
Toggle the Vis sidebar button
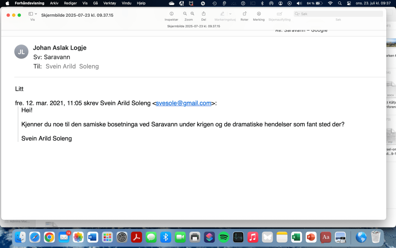click(31, 14)
